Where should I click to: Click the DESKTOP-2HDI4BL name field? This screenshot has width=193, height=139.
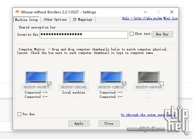coord(74,87)
